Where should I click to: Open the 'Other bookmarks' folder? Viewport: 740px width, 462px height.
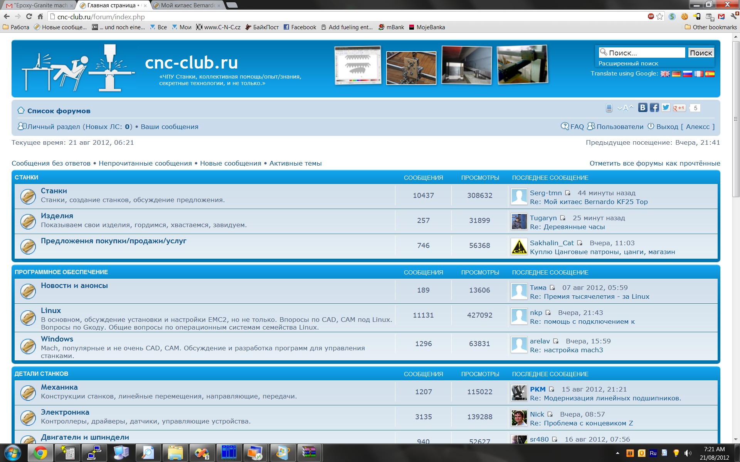(x=710, y=27)
